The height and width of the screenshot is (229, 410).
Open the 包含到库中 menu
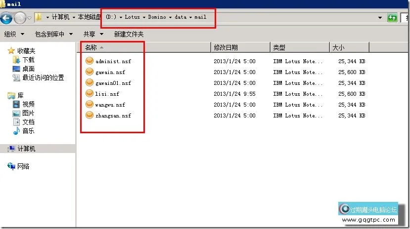(54, 34)
